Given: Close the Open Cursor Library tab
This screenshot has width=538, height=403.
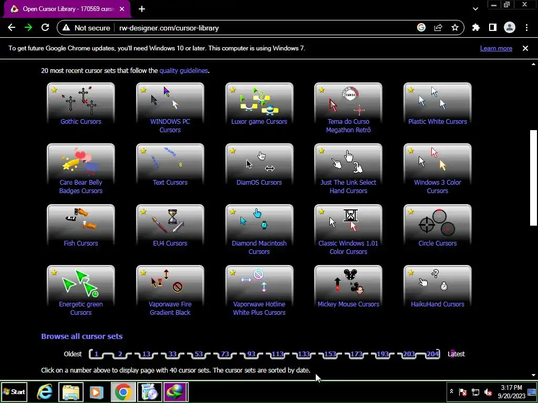Looking at the screenshot, I should click(x=122, y=9).
